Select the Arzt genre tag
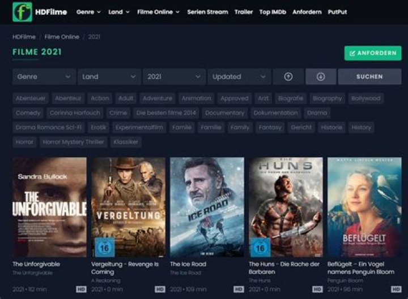 point(263,98)
